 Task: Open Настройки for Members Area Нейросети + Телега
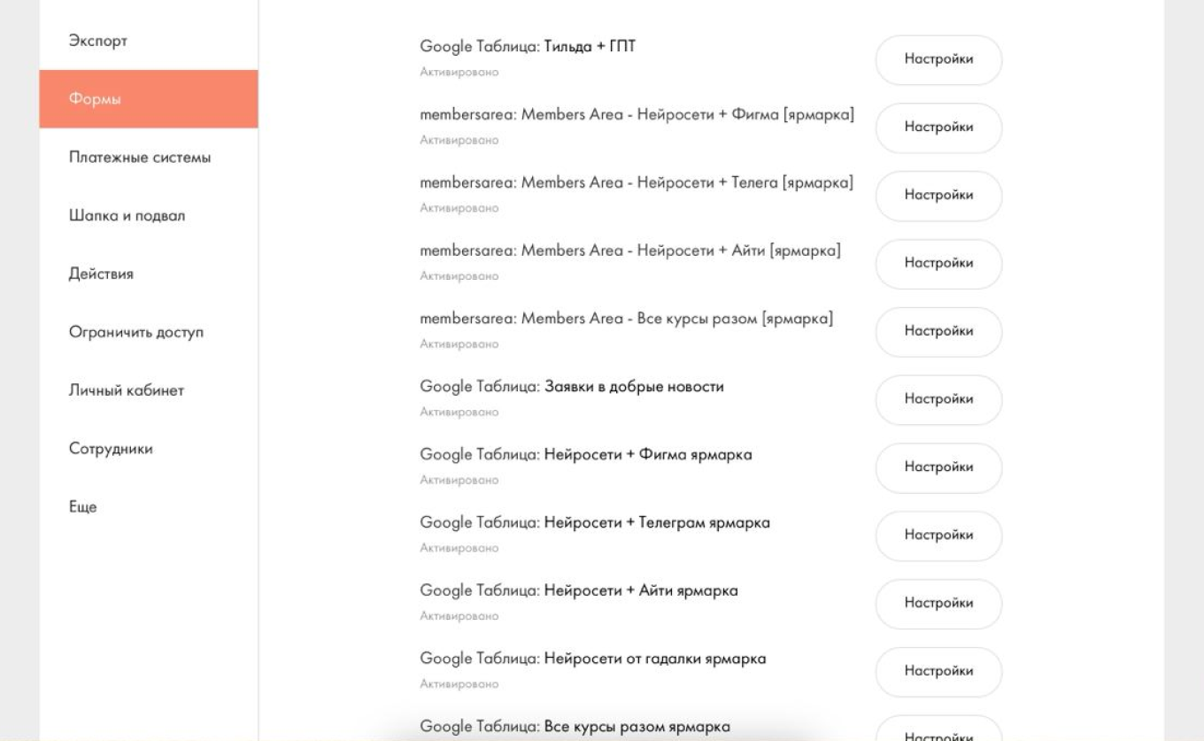pos(938,196)
